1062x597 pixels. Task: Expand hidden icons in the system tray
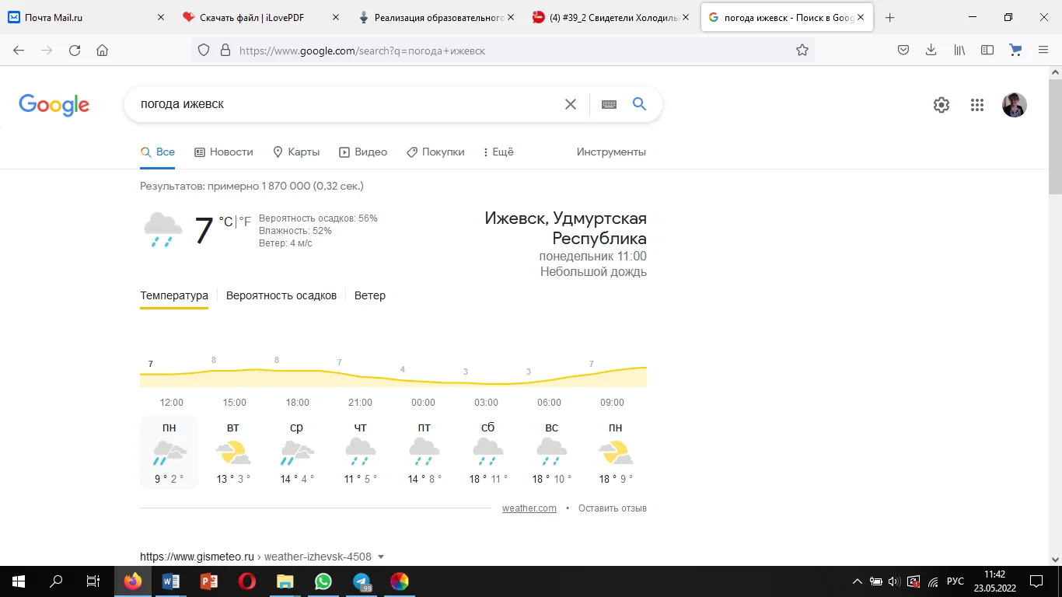click(856, 581)
